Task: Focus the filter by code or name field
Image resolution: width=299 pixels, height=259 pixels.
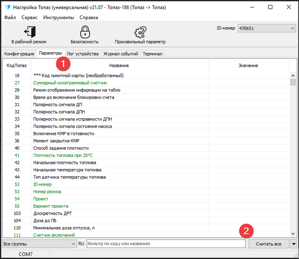Action: [x=166, y=244]
